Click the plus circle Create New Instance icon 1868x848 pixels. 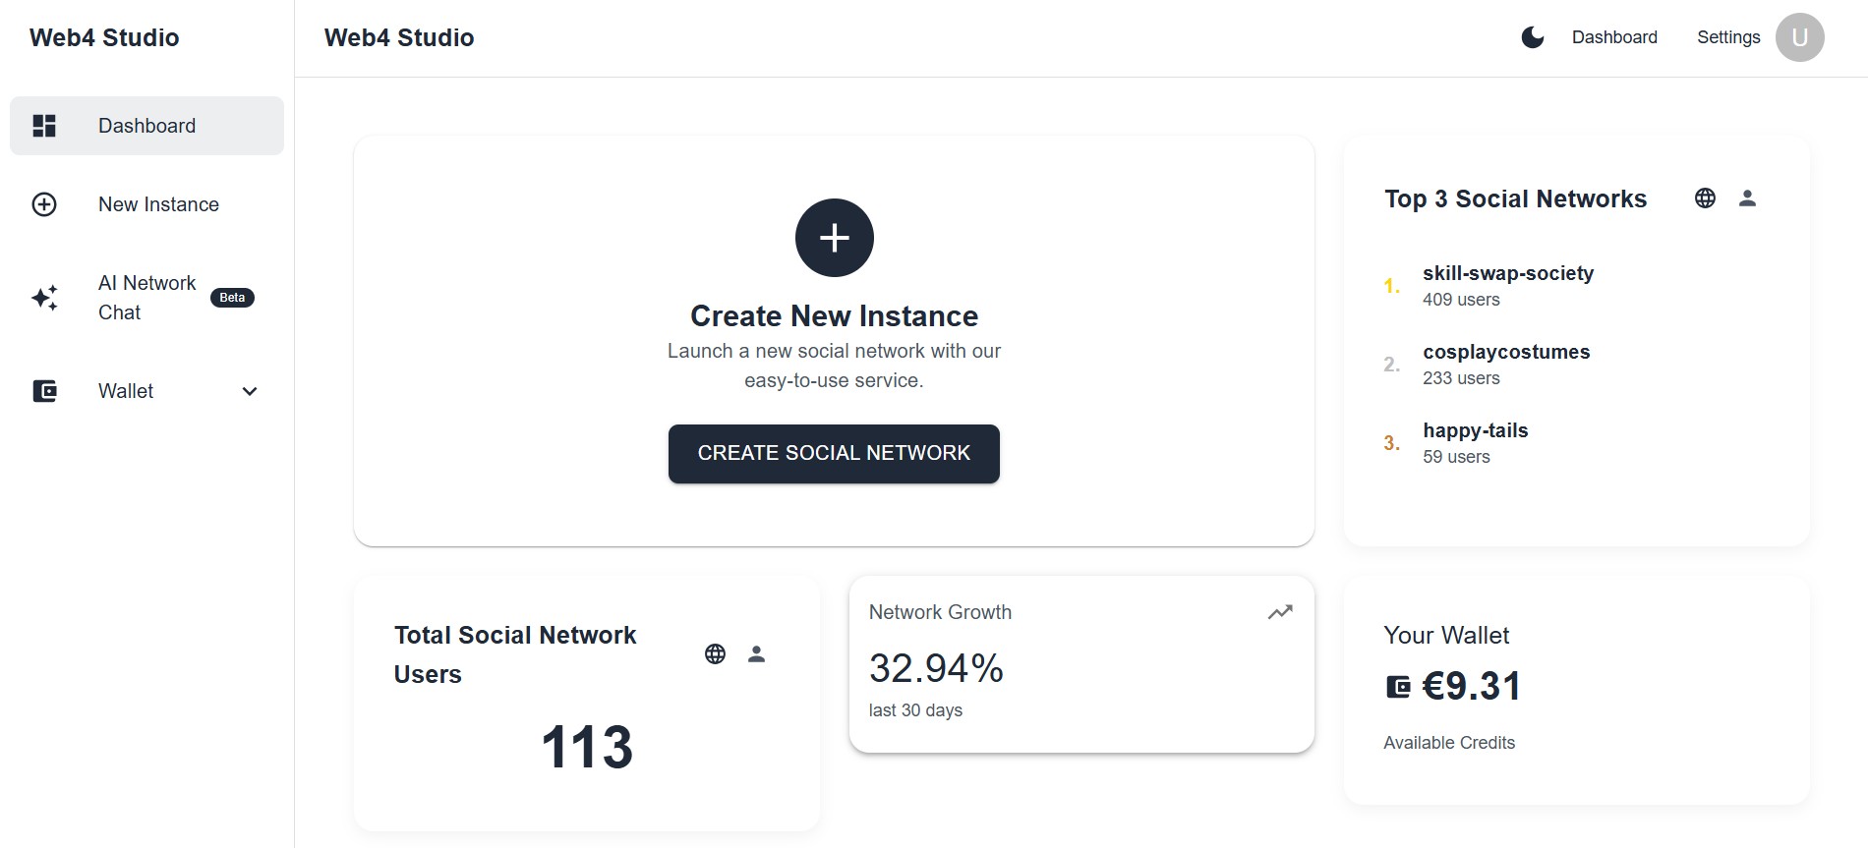[x=834, y=238]
